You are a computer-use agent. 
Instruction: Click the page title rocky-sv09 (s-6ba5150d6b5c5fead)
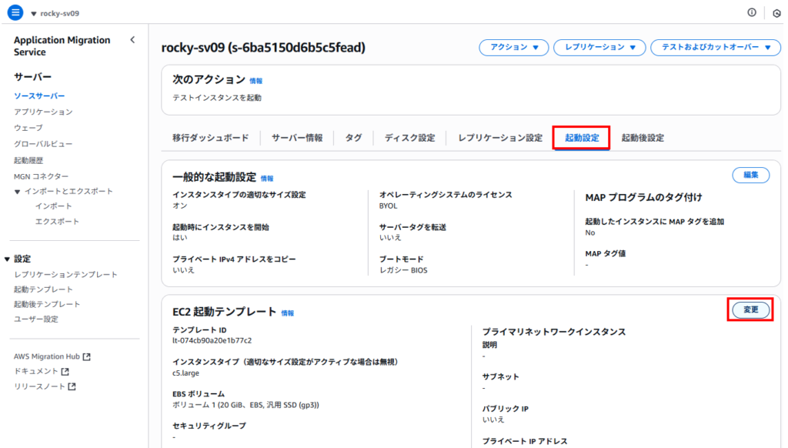pyautogui.click(x=263, y=48)
